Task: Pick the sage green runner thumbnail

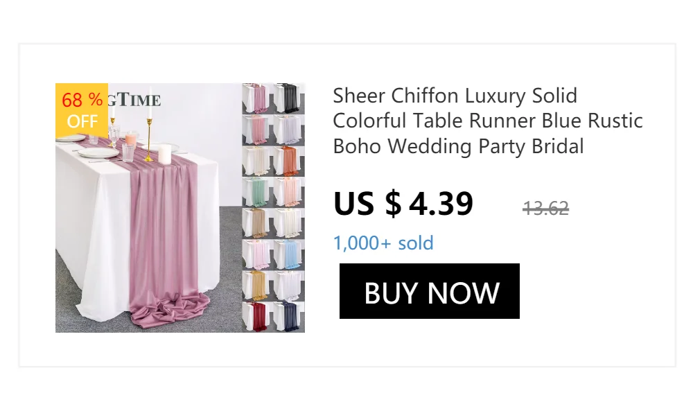Action: click(x=258, y=192)
